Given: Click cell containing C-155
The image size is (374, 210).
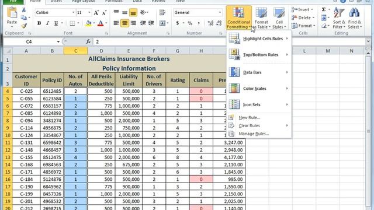Looking at the screenshot, I should click(x=26, y=157).
